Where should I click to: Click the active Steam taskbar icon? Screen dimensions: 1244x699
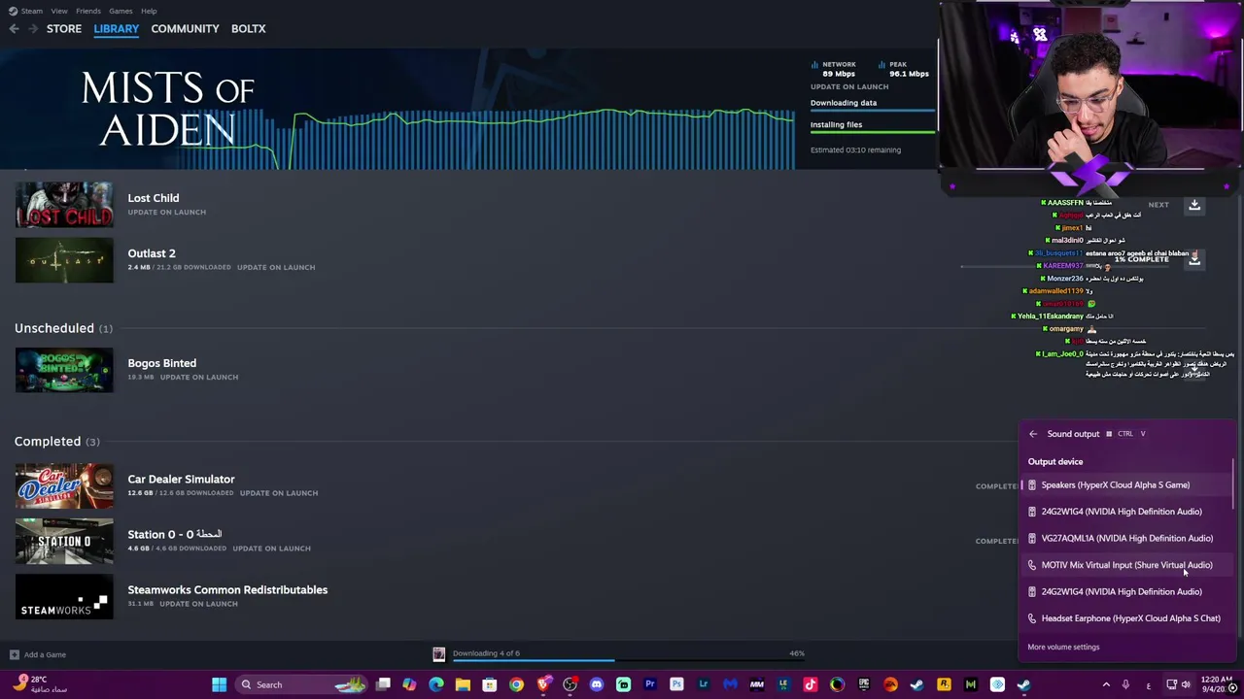coord(1023,684)
